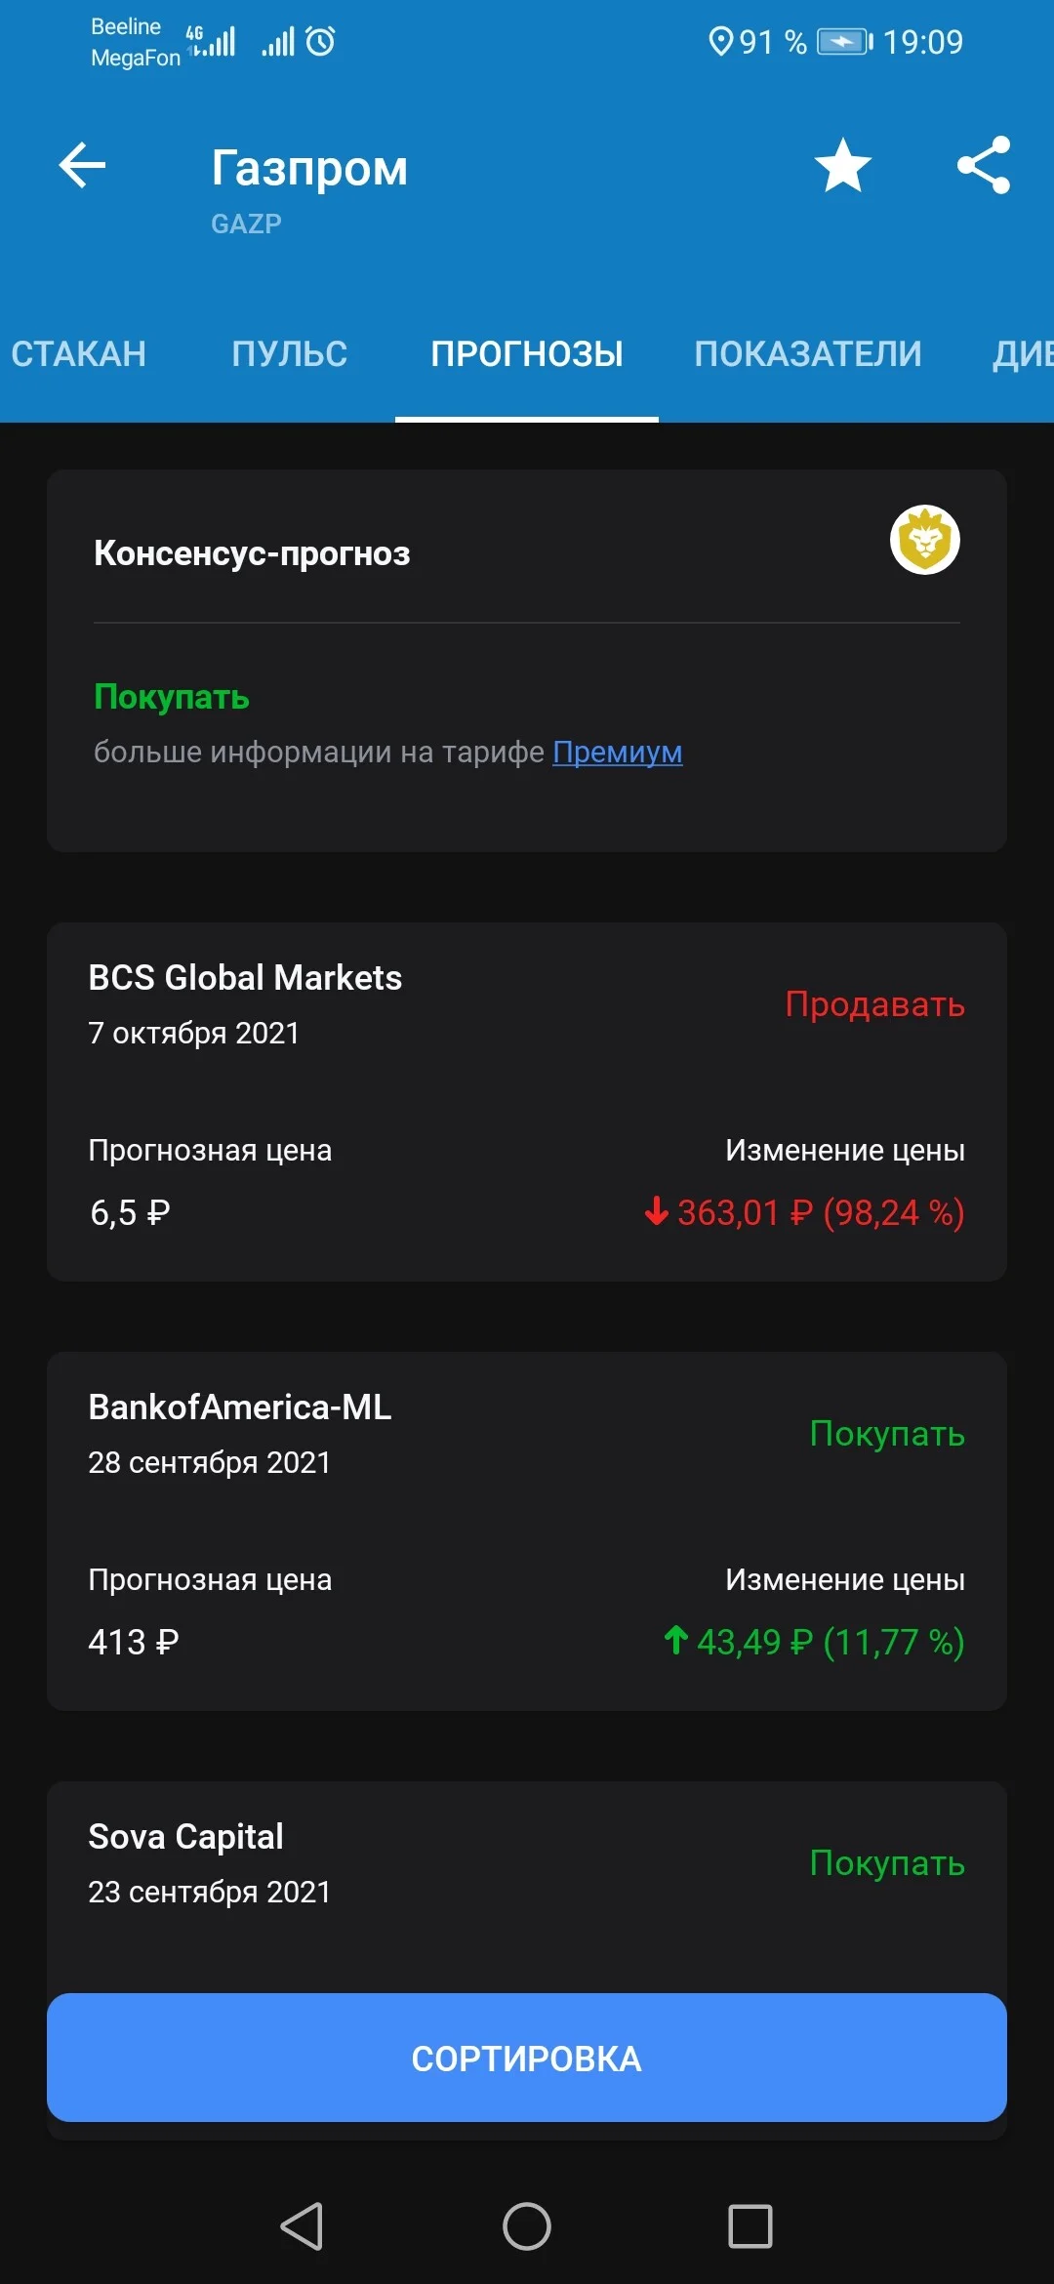1054x2284 pixels.
Task: Open the Сортировка sorting options
Action: 527,2058
